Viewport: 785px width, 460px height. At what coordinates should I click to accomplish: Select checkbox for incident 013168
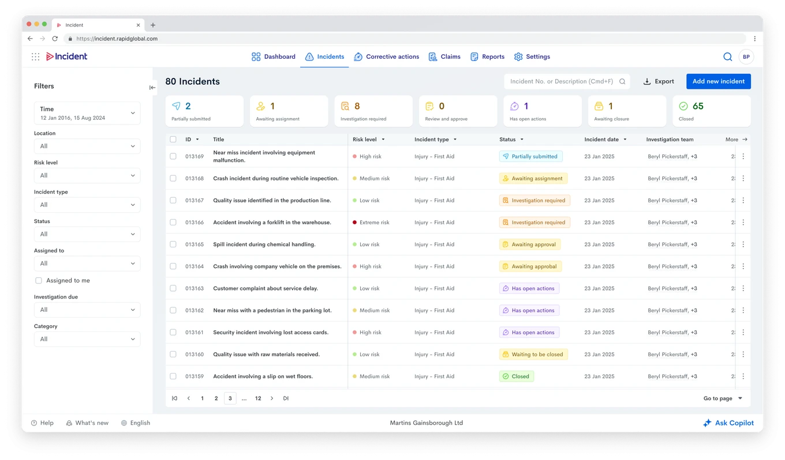pyautogui.click(x=173, y=179)
